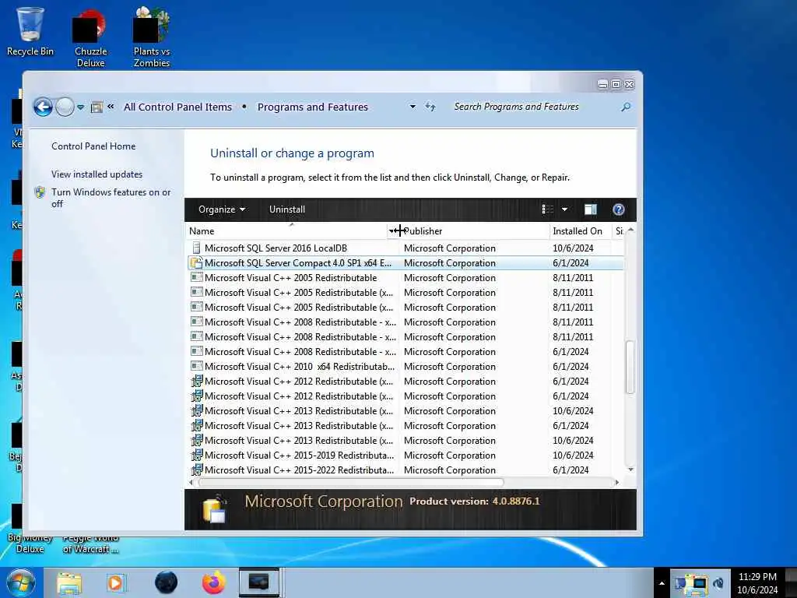
Task: Click the search magnifier icon
Action: pos(626,107)
